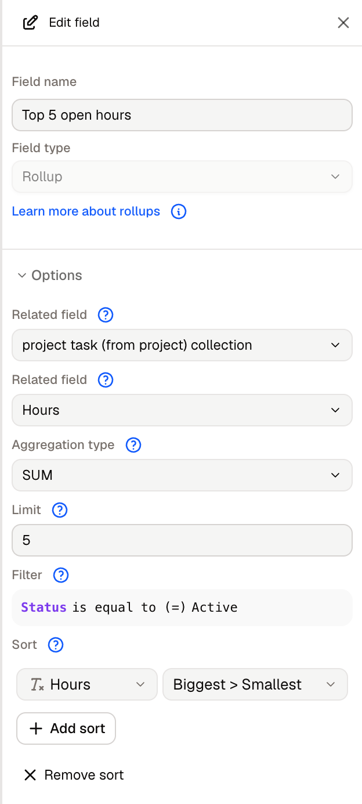Image resolution: width=362 pixels, height=804 pixels.
Task: Open the Field type Rollup dropdown
Action: 182,177
